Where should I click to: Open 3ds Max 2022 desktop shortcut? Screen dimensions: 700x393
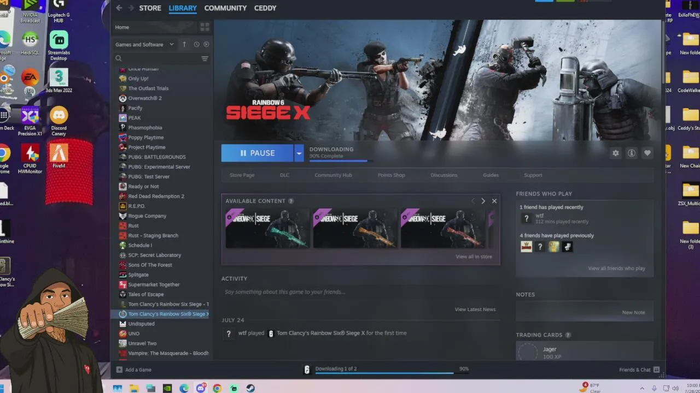coord(59,81)
